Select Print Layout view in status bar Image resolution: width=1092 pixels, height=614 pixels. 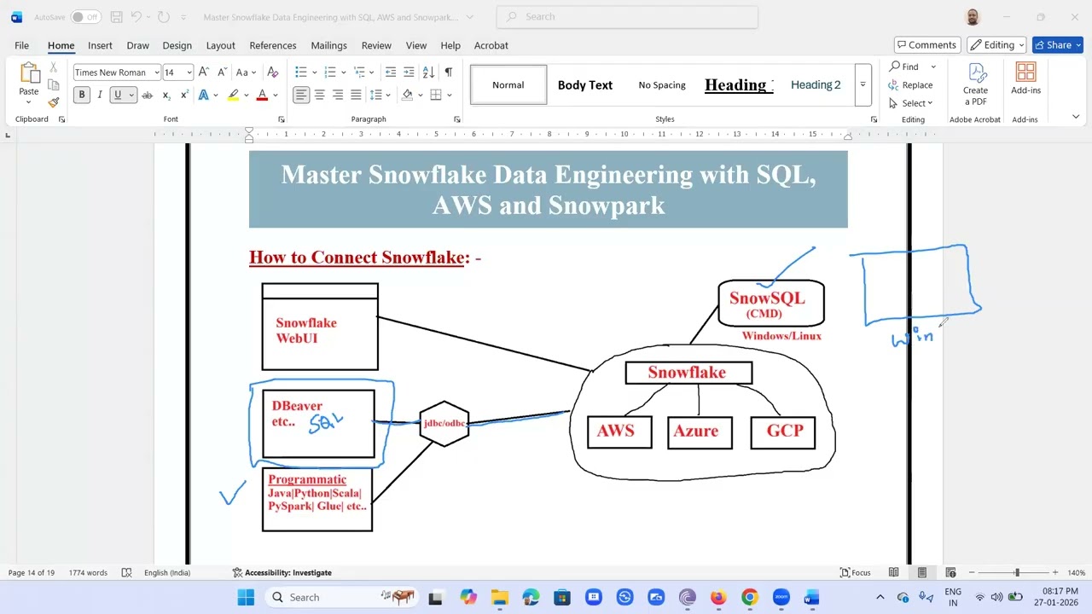coord(921,572)
